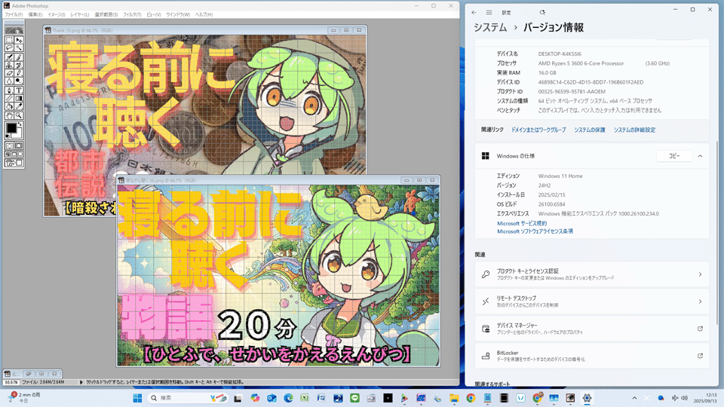Click システム in the breadcrumb
The height and width of the screenshot is (407, 724).
490,28
